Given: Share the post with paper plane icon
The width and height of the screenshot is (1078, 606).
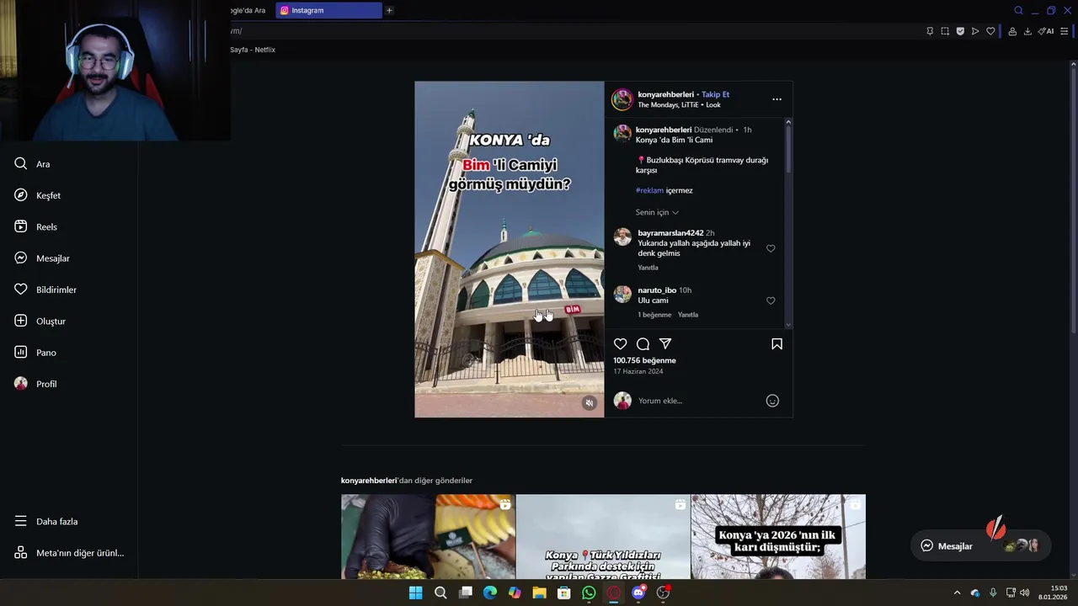Looking at the screenshot, I should [x=665, y=343].
